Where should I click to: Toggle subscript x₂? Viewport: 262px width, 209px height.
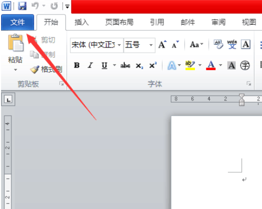(x=139, y=66)
